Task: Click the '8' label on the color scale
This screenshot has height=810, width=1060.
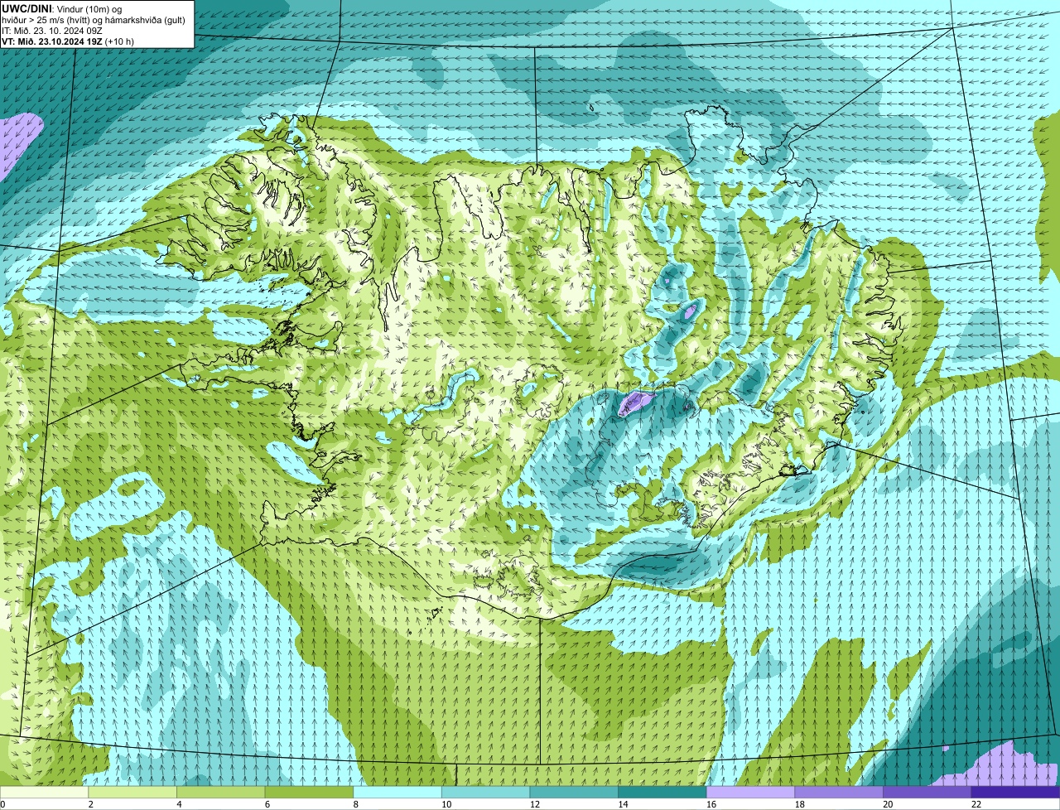Action: coord(355,804)
